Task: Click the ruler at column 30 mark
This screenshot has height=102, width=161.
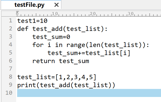Action: (131, 13)
